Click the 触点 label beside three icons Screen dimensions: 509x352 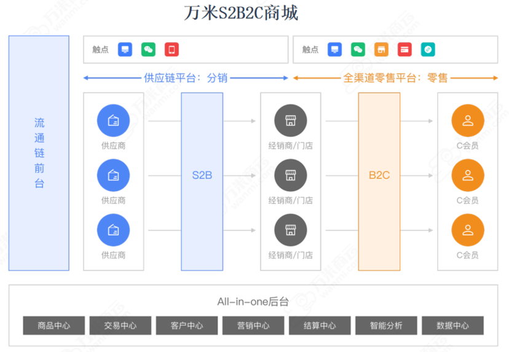pyautogui.click(x=100, y=50)
